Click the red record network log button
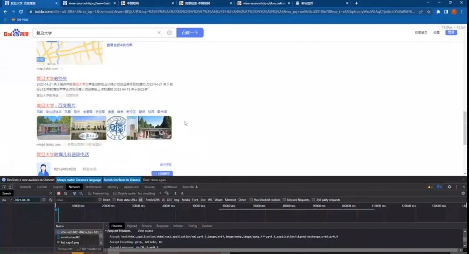The image size is (469, 254). pyautogui.click(x=59, y=194)
